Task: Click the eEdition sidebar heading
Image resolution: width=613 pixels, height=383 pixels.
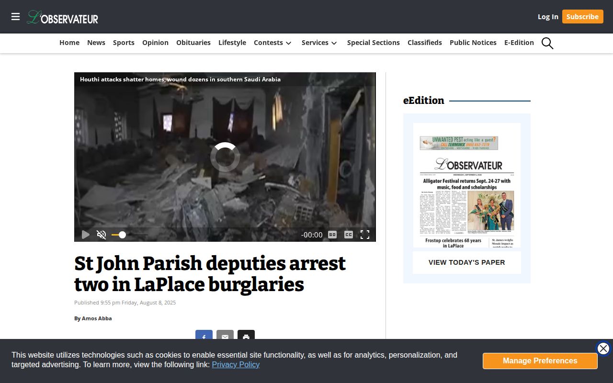Action: pos(424,101)
